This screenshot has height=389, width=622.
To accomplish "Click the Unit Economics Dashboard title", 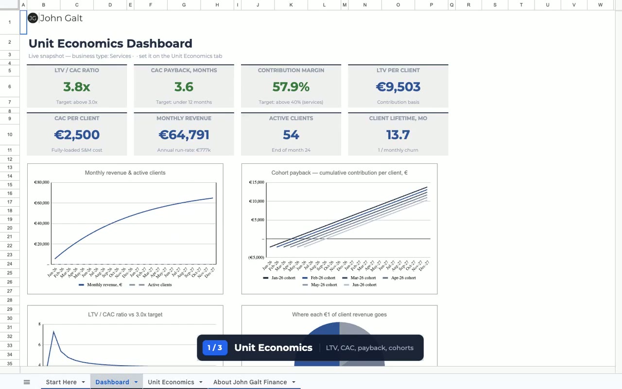I will (x=110, y=43).
